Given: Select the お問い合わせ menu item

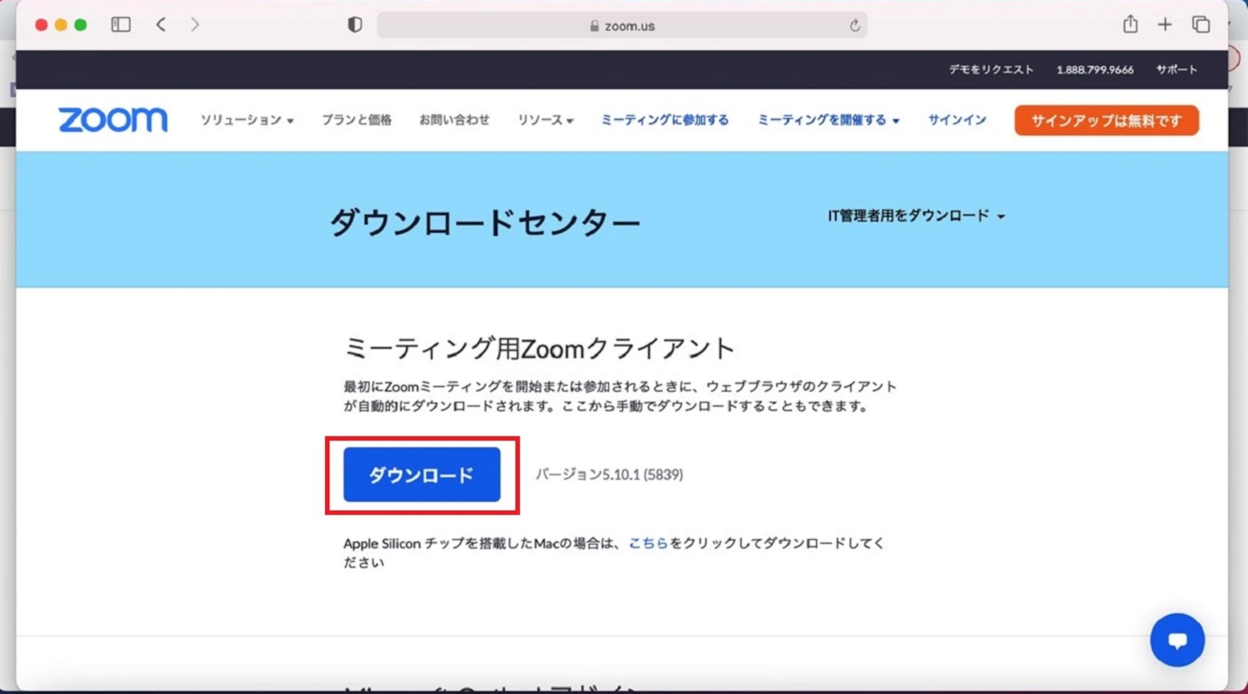Looking at the screenshot, I should pos(454,120).
